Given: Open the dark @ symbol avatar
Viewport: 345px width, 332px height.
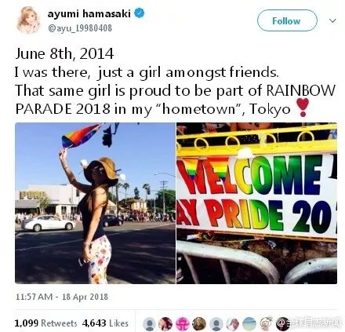Looking at the screenshot, I should [x=282, y=324].
